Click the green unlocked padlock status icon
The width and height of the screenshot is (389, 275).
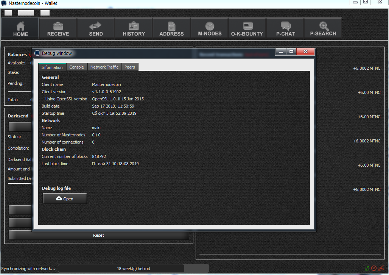tap(367, 268)
